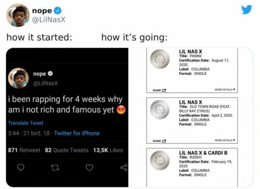260x189 pixels.
Task: Expand More Details for Old Town Road
Action: (x=224, y=140)
